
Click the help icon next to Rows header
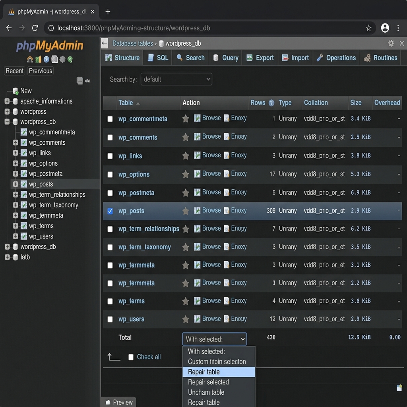click(x=271, y=103)
